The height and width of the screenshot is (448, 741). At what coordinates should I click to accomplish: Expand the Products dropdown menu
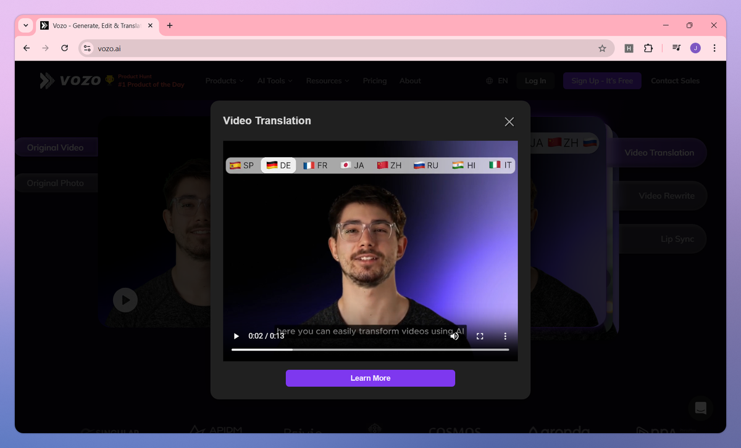pos(224,80)
